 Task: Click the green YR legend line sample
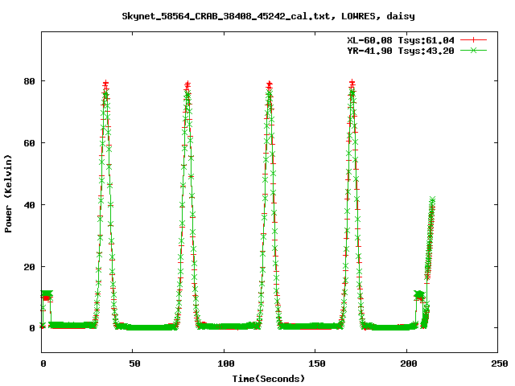pos(475,50)
